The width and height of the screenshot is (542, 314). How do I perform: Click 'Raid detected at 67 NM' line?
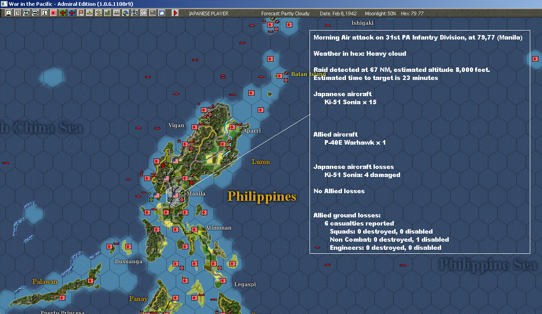coord(401,70)
